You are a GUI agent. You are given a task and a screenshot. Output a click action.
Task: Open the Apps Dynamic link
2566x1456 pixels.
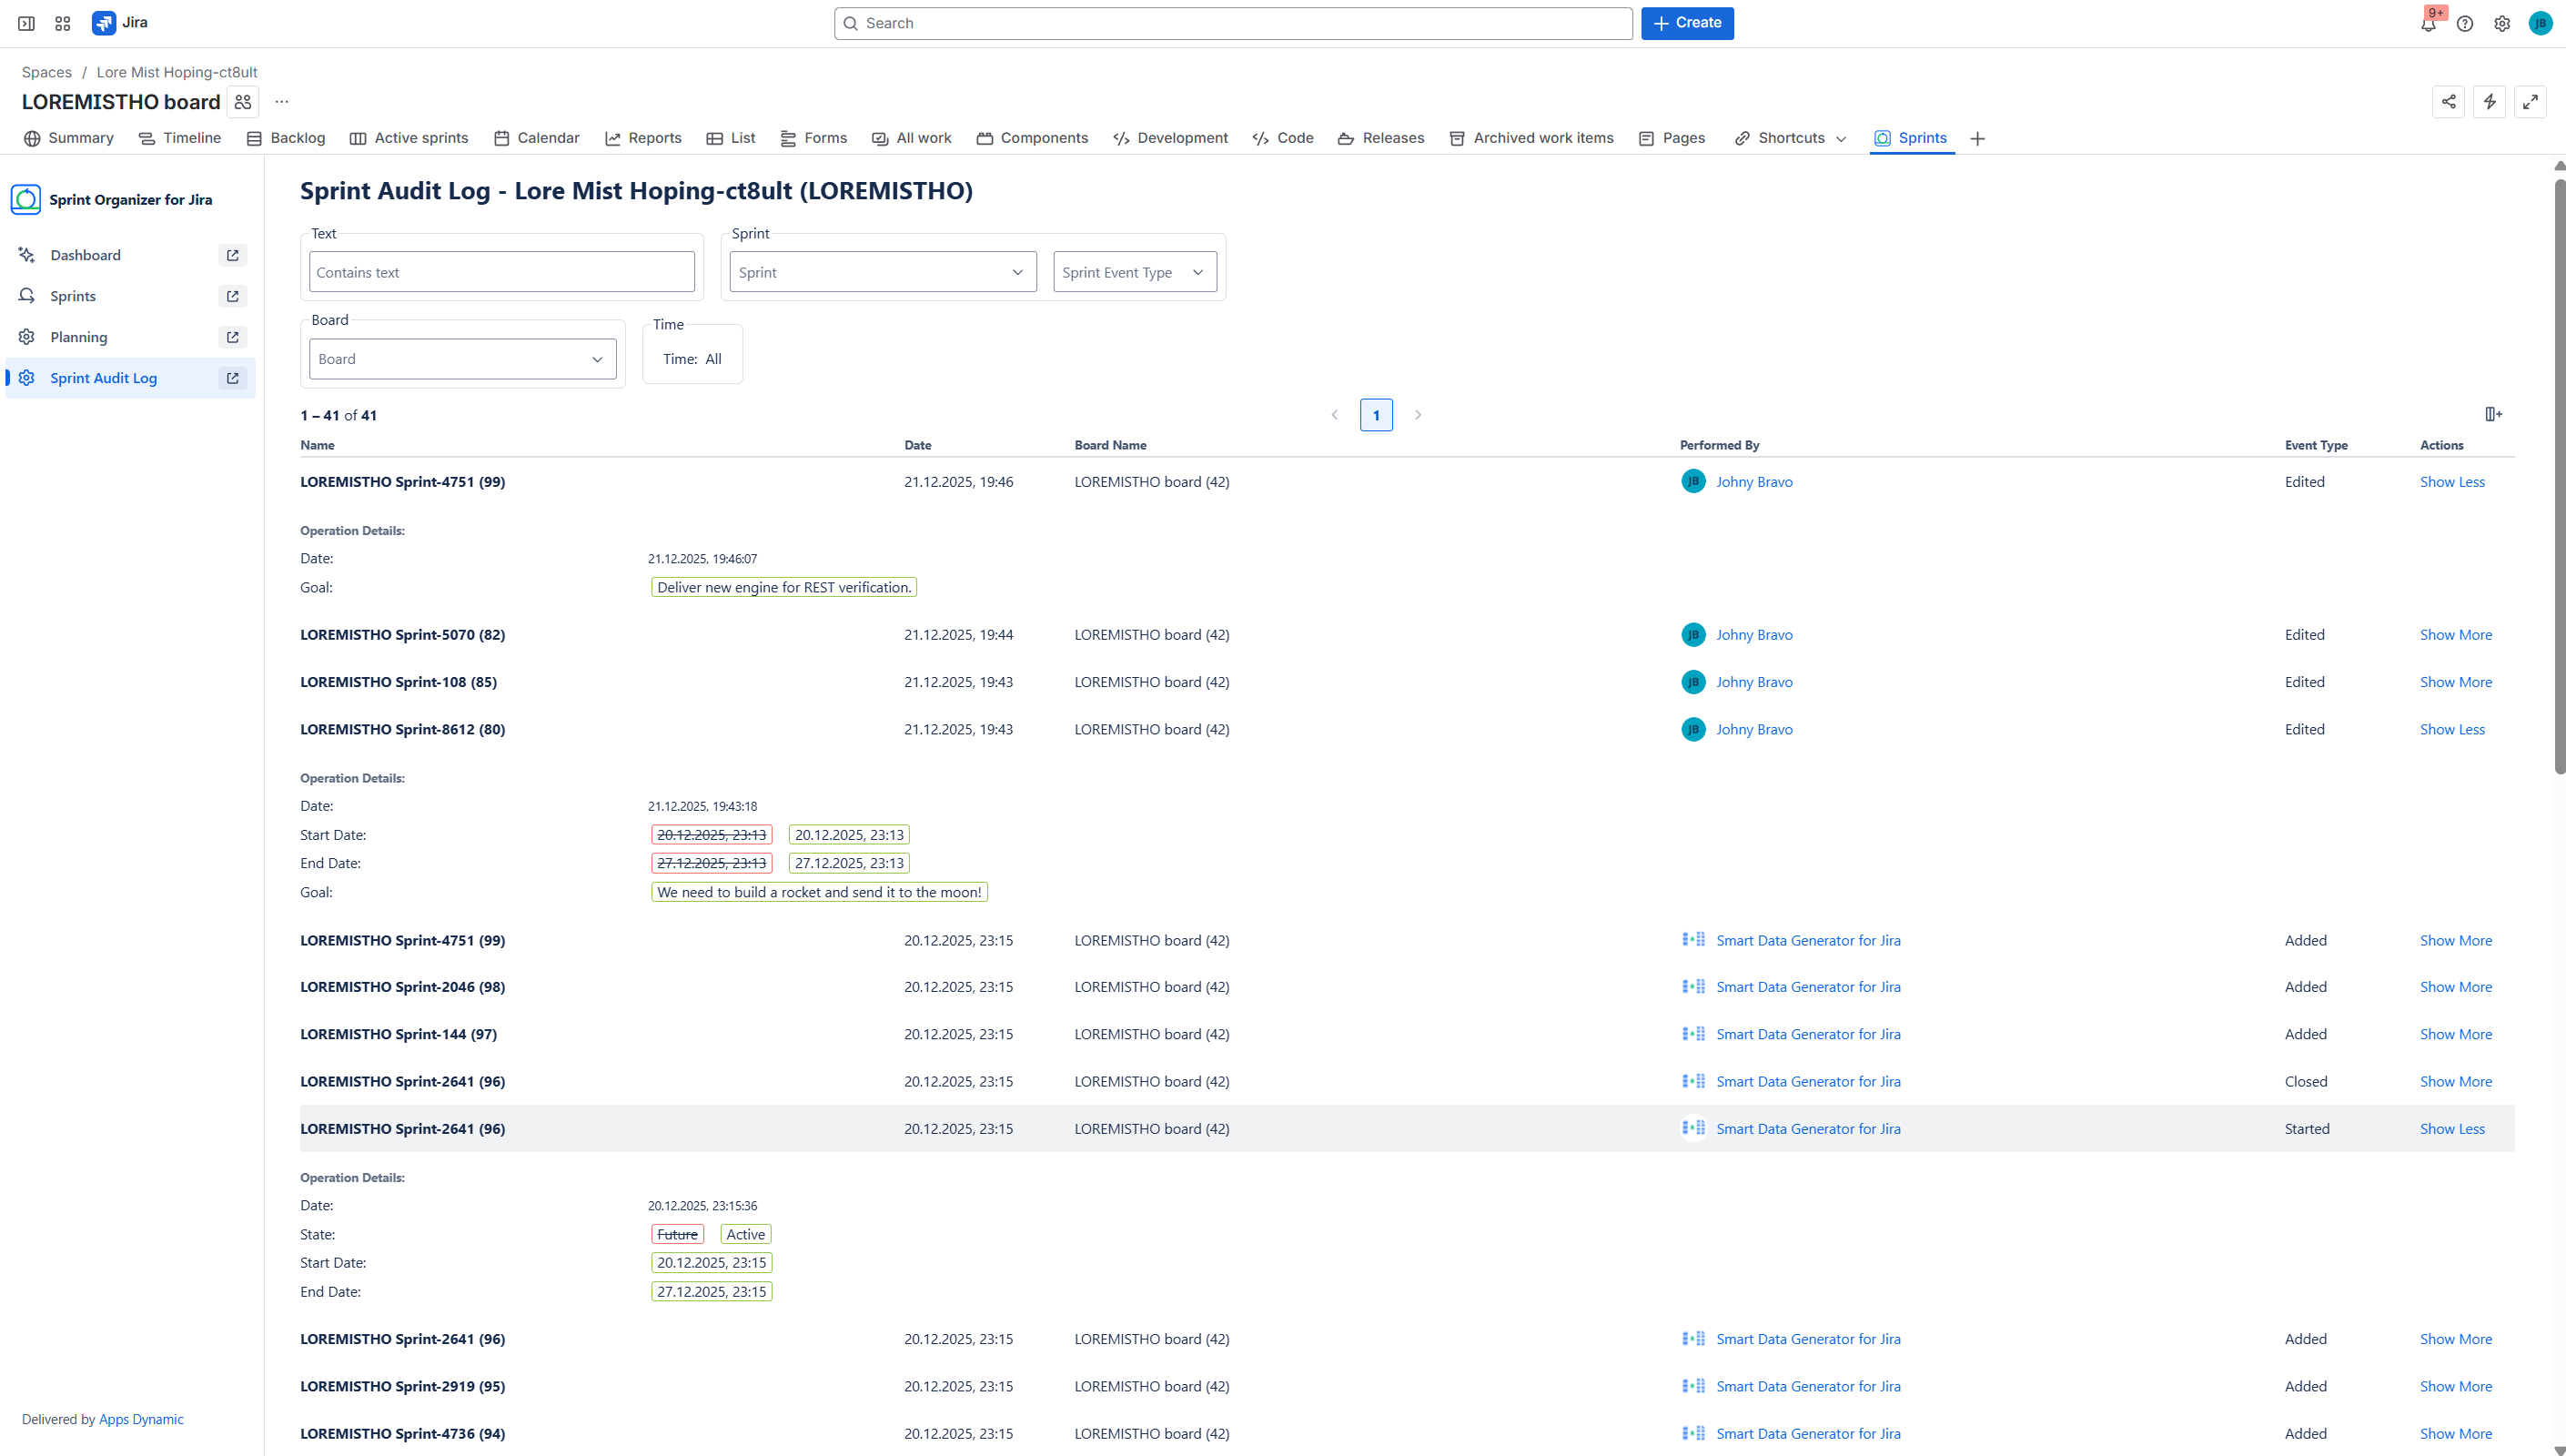(x=141, y=1419)
